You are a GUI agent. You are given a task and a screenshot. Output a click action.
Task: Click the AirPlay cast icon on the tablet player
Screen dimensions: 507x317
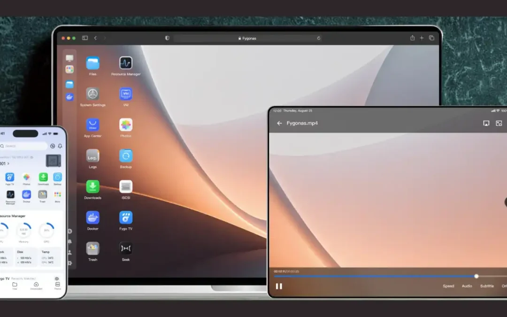click(x=486, y=123)
